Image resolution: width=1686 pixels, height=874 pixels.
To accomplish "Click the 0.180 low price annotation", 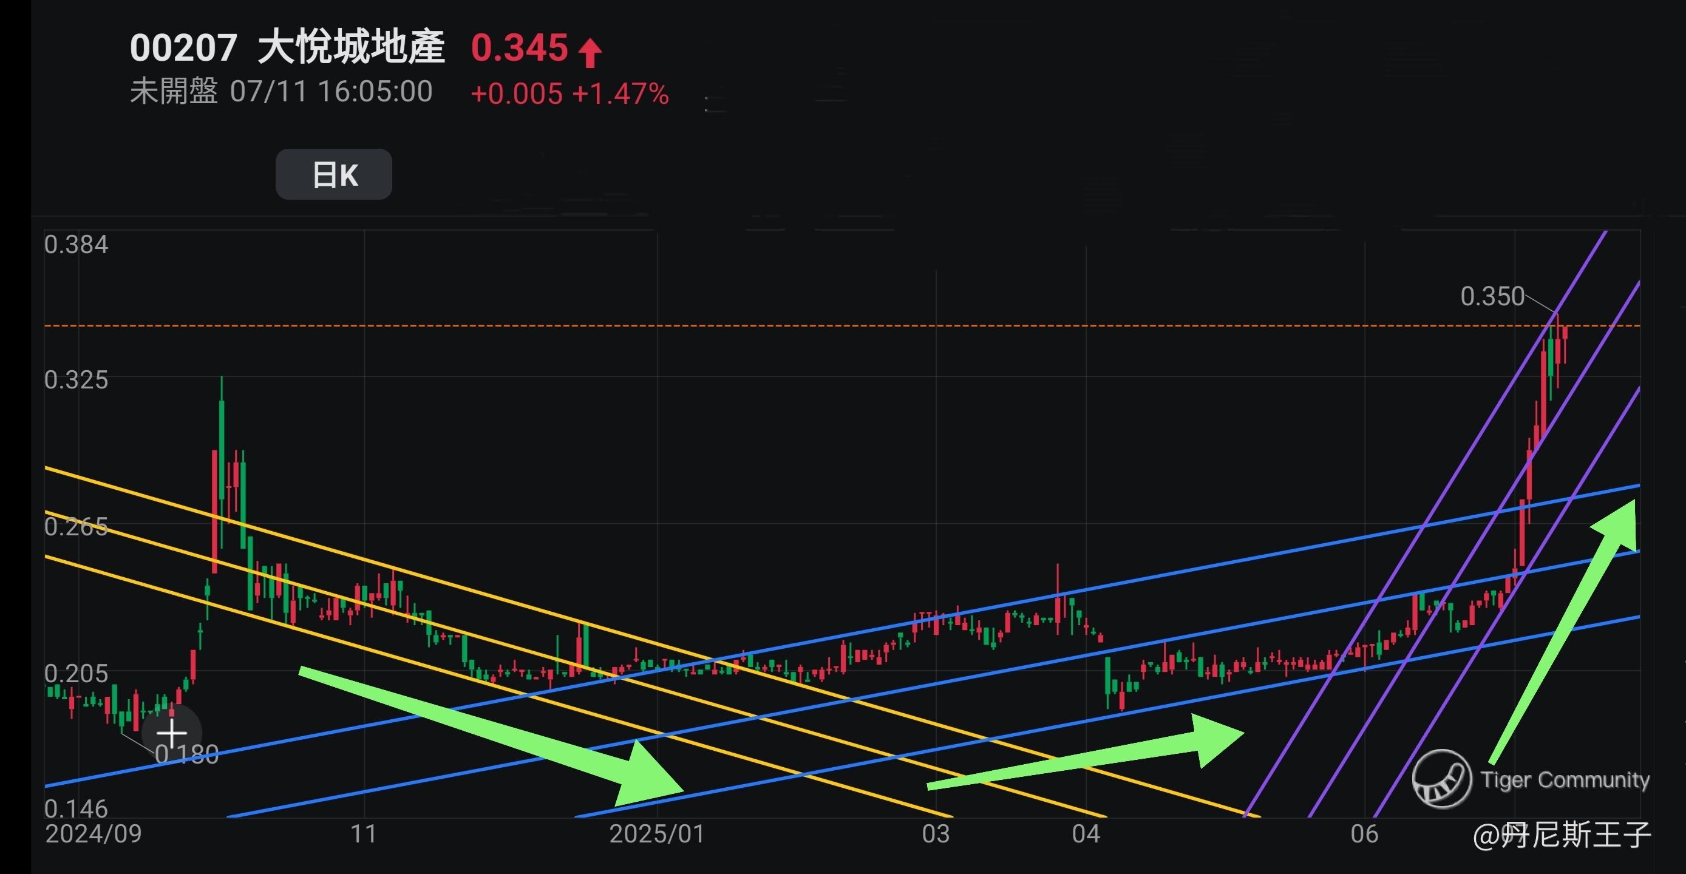I will coord(186,755).
